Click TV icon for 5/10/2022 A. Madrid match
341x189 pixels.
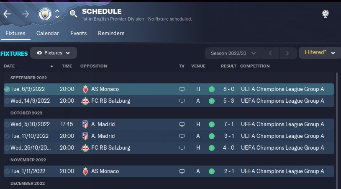[182, 124]
